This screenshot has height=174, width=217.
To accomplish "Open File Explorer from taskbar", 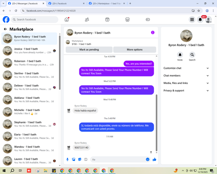I will [46, 171].
